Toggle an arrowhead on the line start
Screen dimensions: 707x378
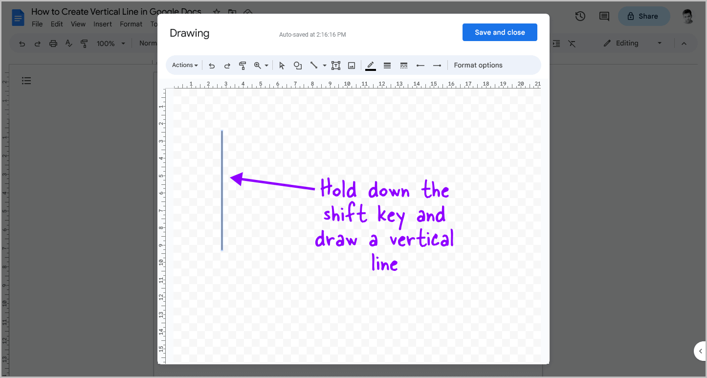coord(420,65)
